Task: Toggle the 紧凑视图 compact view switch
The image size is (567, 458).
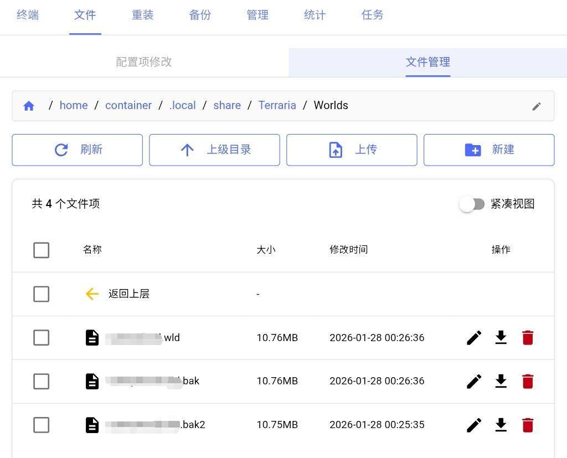Action: 472,204
